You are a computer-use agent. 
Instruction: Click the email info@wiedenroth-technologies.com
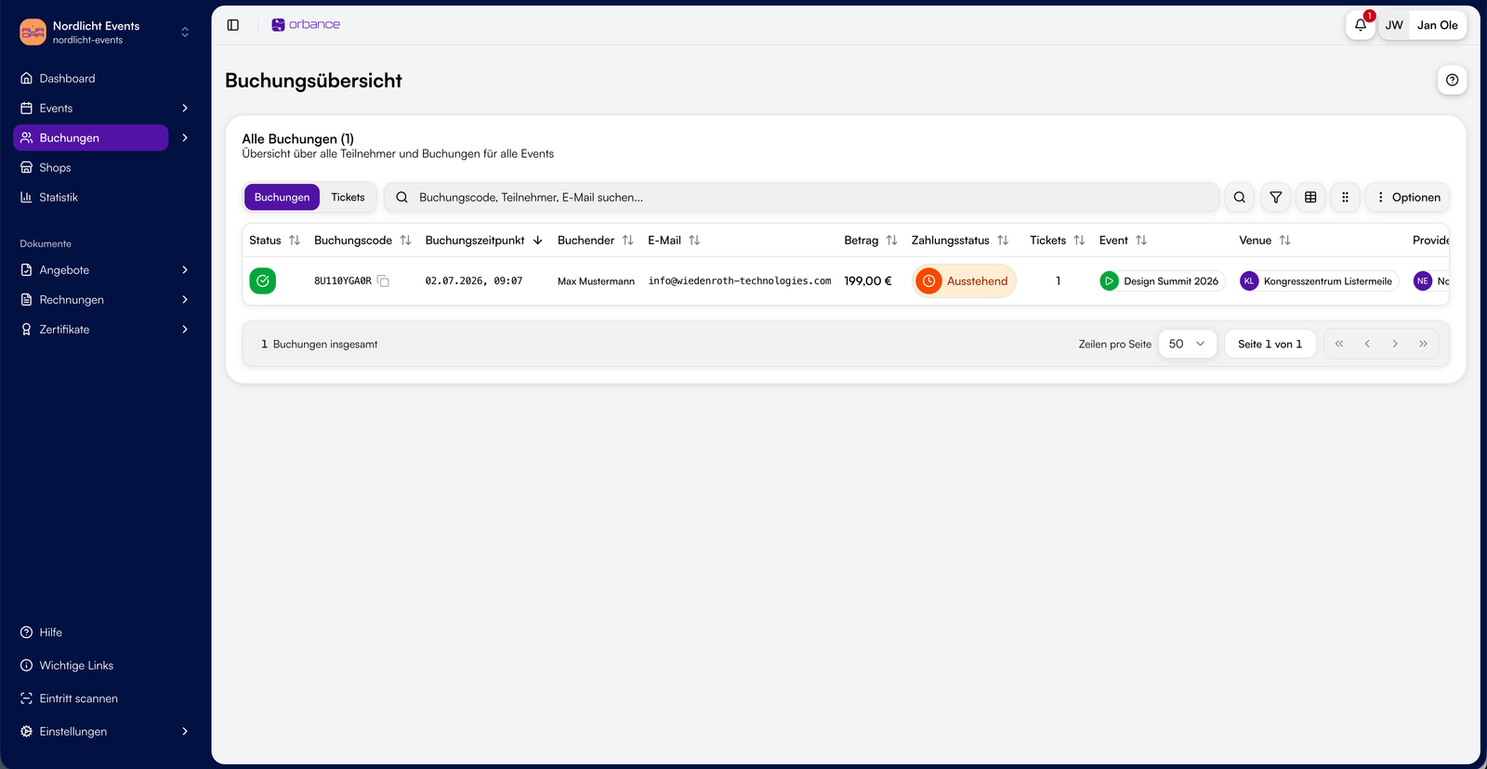[740, 281]
